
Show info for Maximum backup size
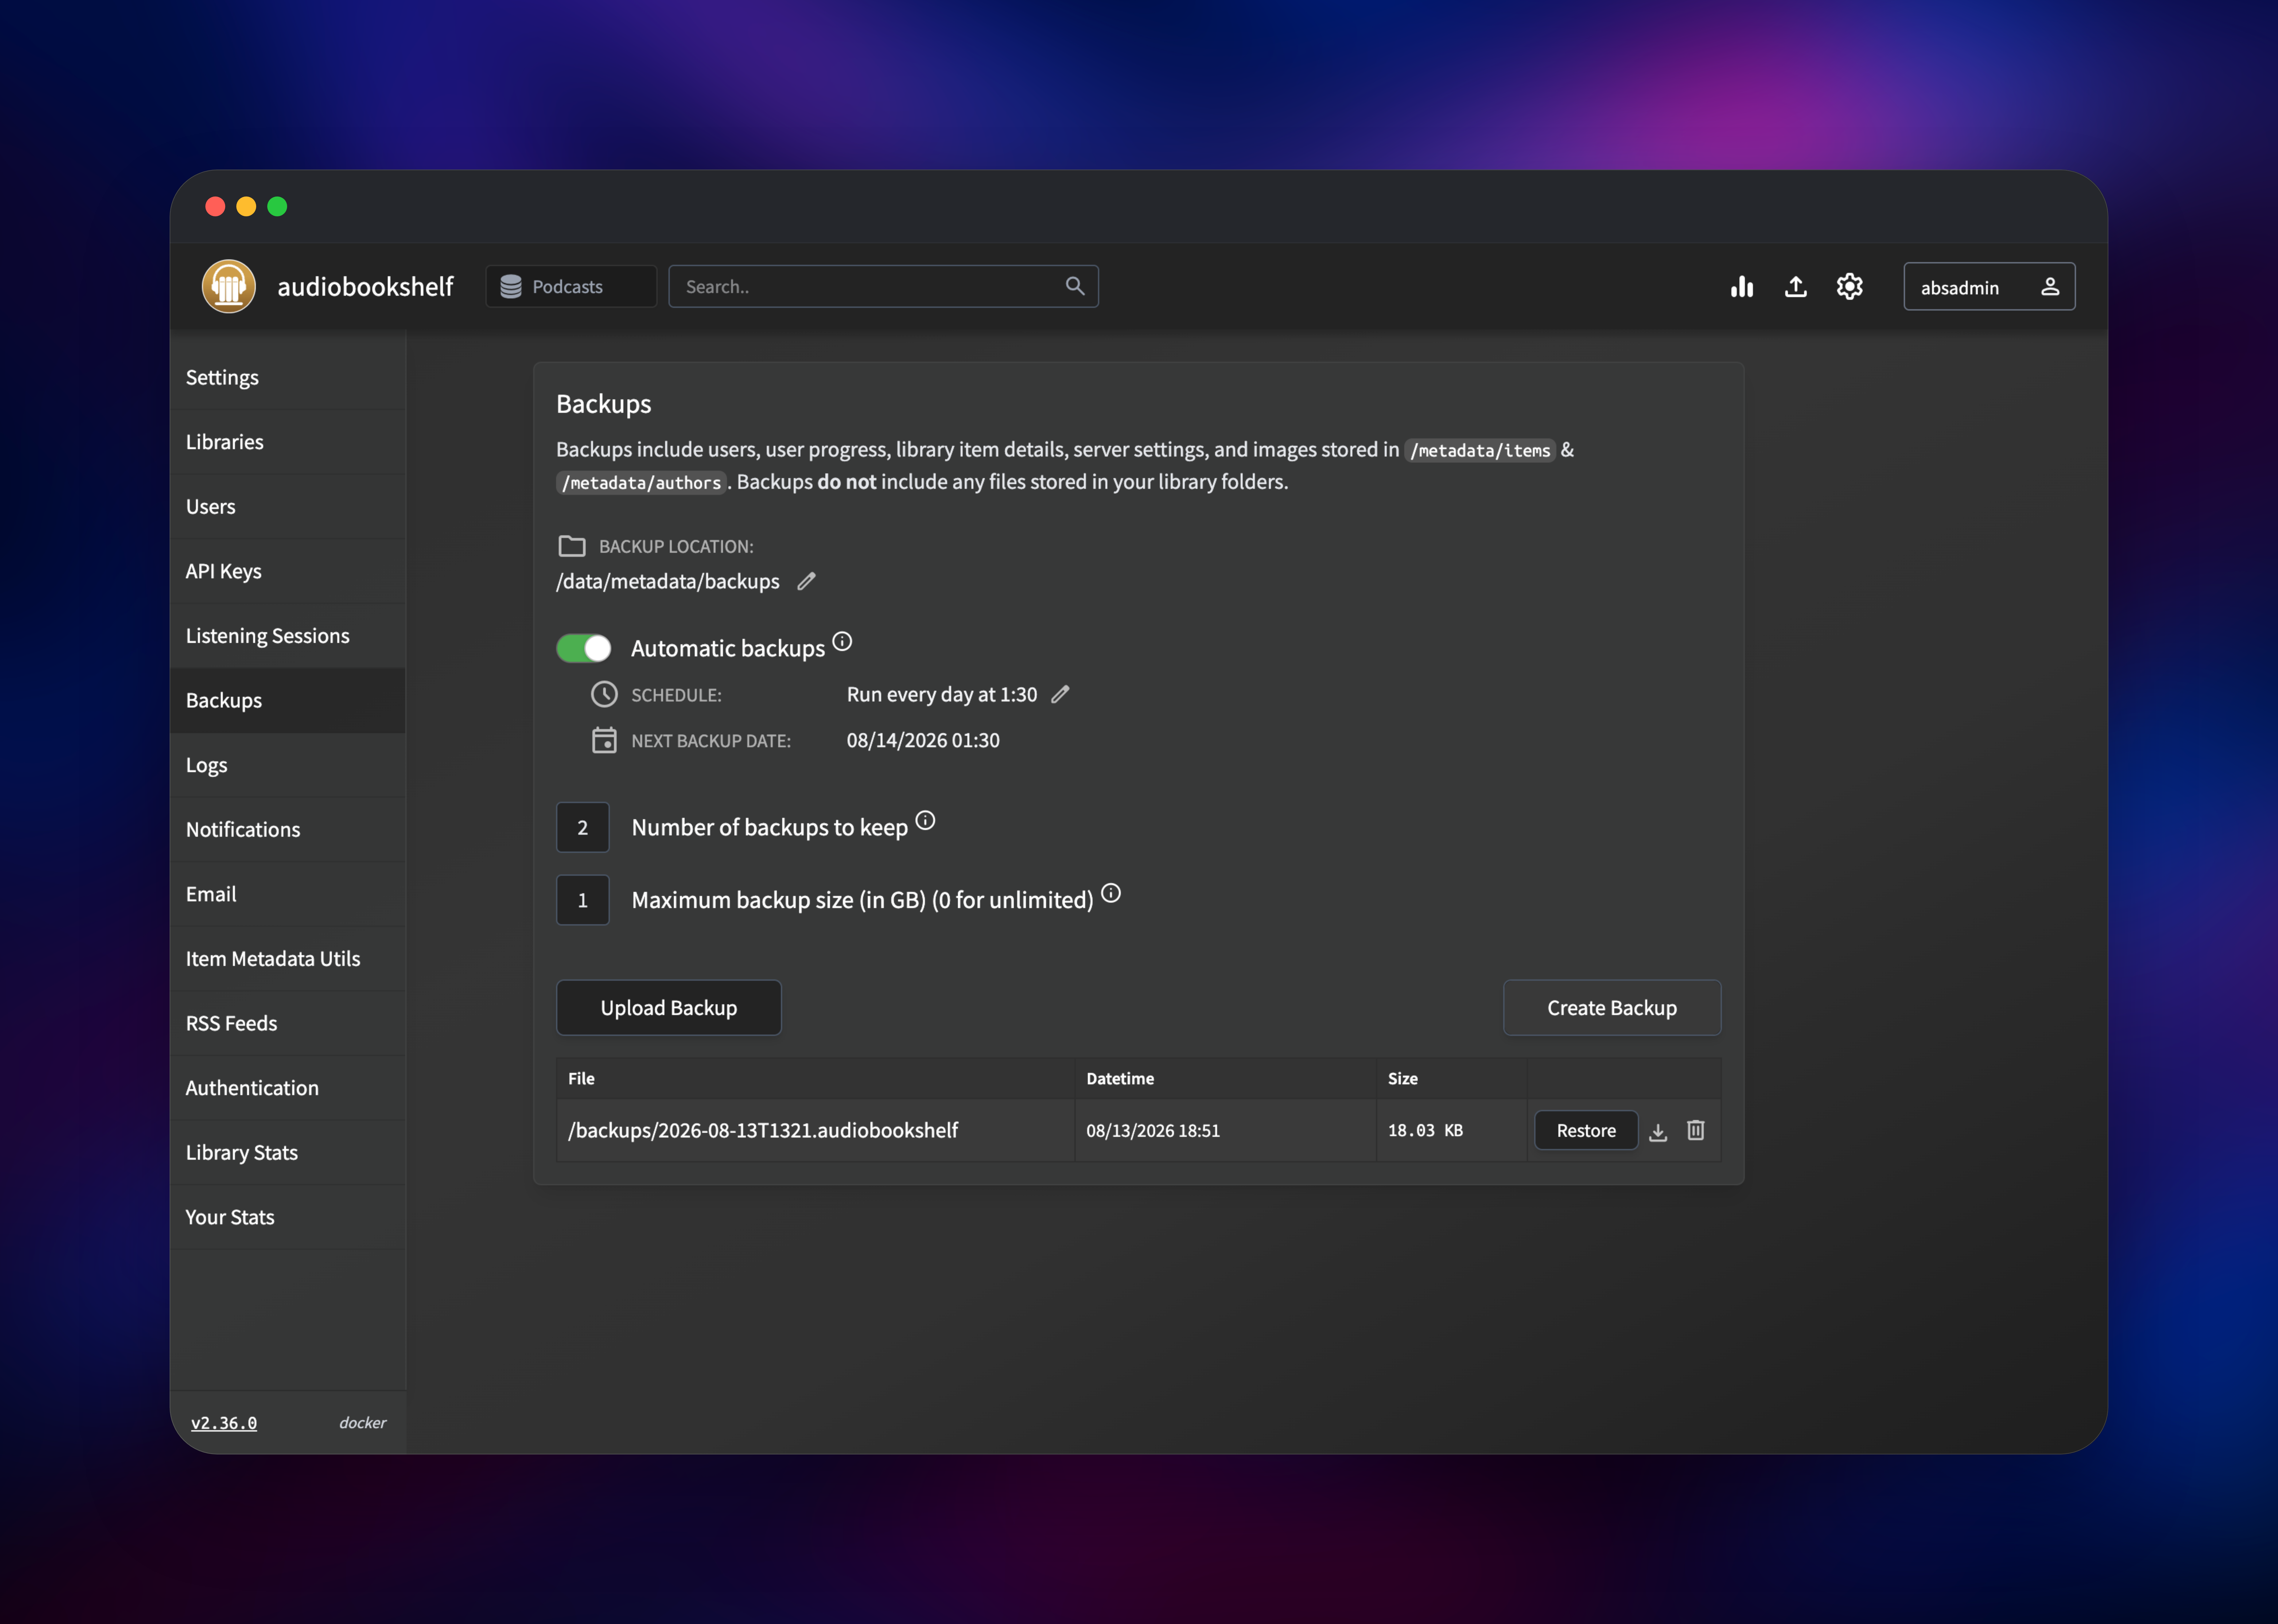(1110, 893)
